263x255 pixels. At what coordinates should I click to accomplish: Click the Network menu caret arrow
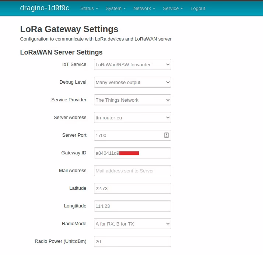[154, 9]
